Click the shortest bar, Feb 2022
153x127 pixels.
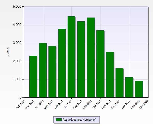[139, 89]
